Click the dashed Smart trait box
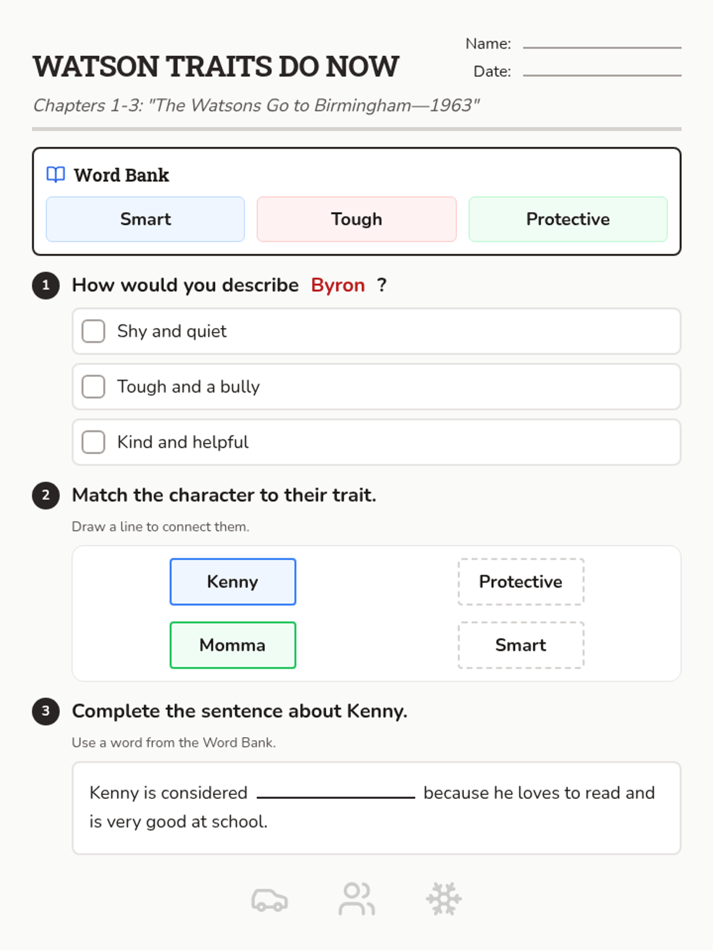The width and height of the screenshot is (713, 951). pyautogui.click(x=520, y=645)
